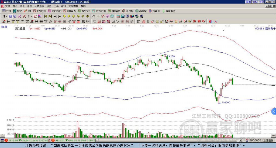Click the grid icon in status bar
This screenshot has width=276, height=148.
[2, 140]
